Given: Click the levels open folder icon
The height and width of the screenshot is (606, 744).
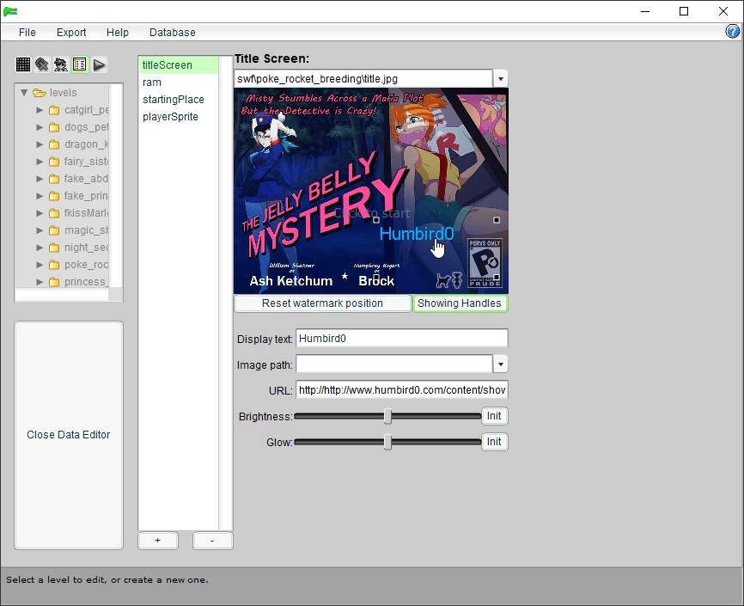Looking at the screenshot, I should pos(40,93).
